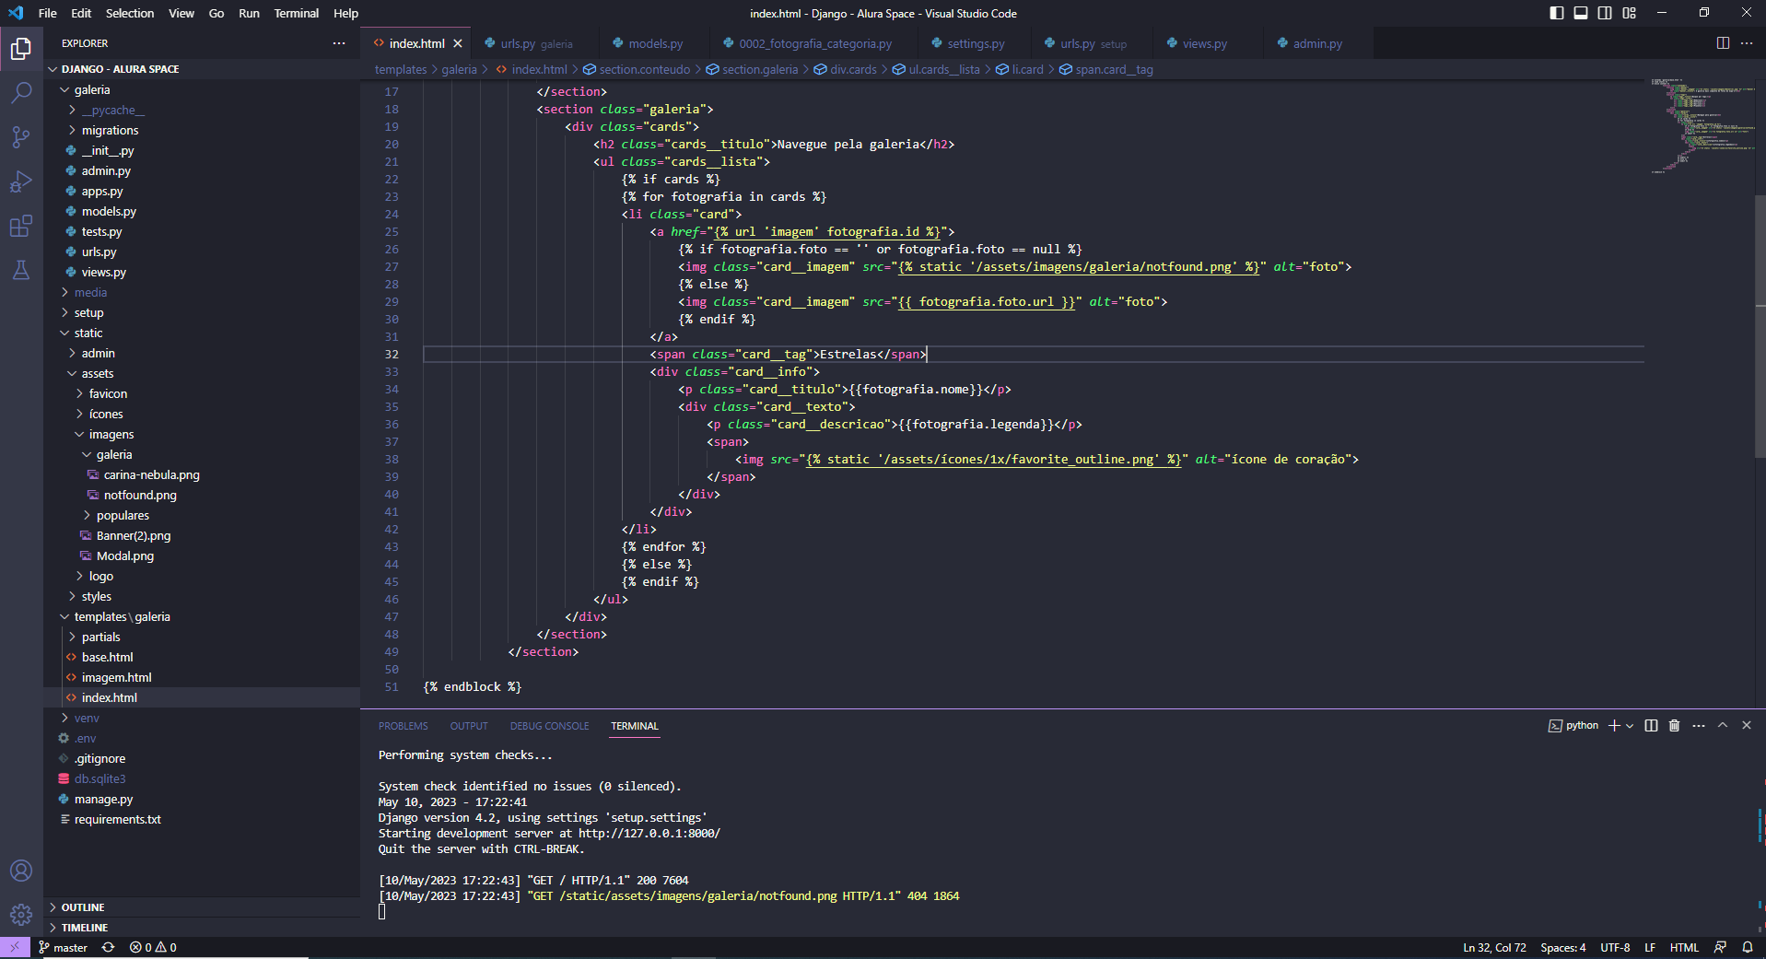Image resolution: width=1766 pixels, height=959 pixels.
Task: Expand the migrations folder
Action: [x=202, y=130]
